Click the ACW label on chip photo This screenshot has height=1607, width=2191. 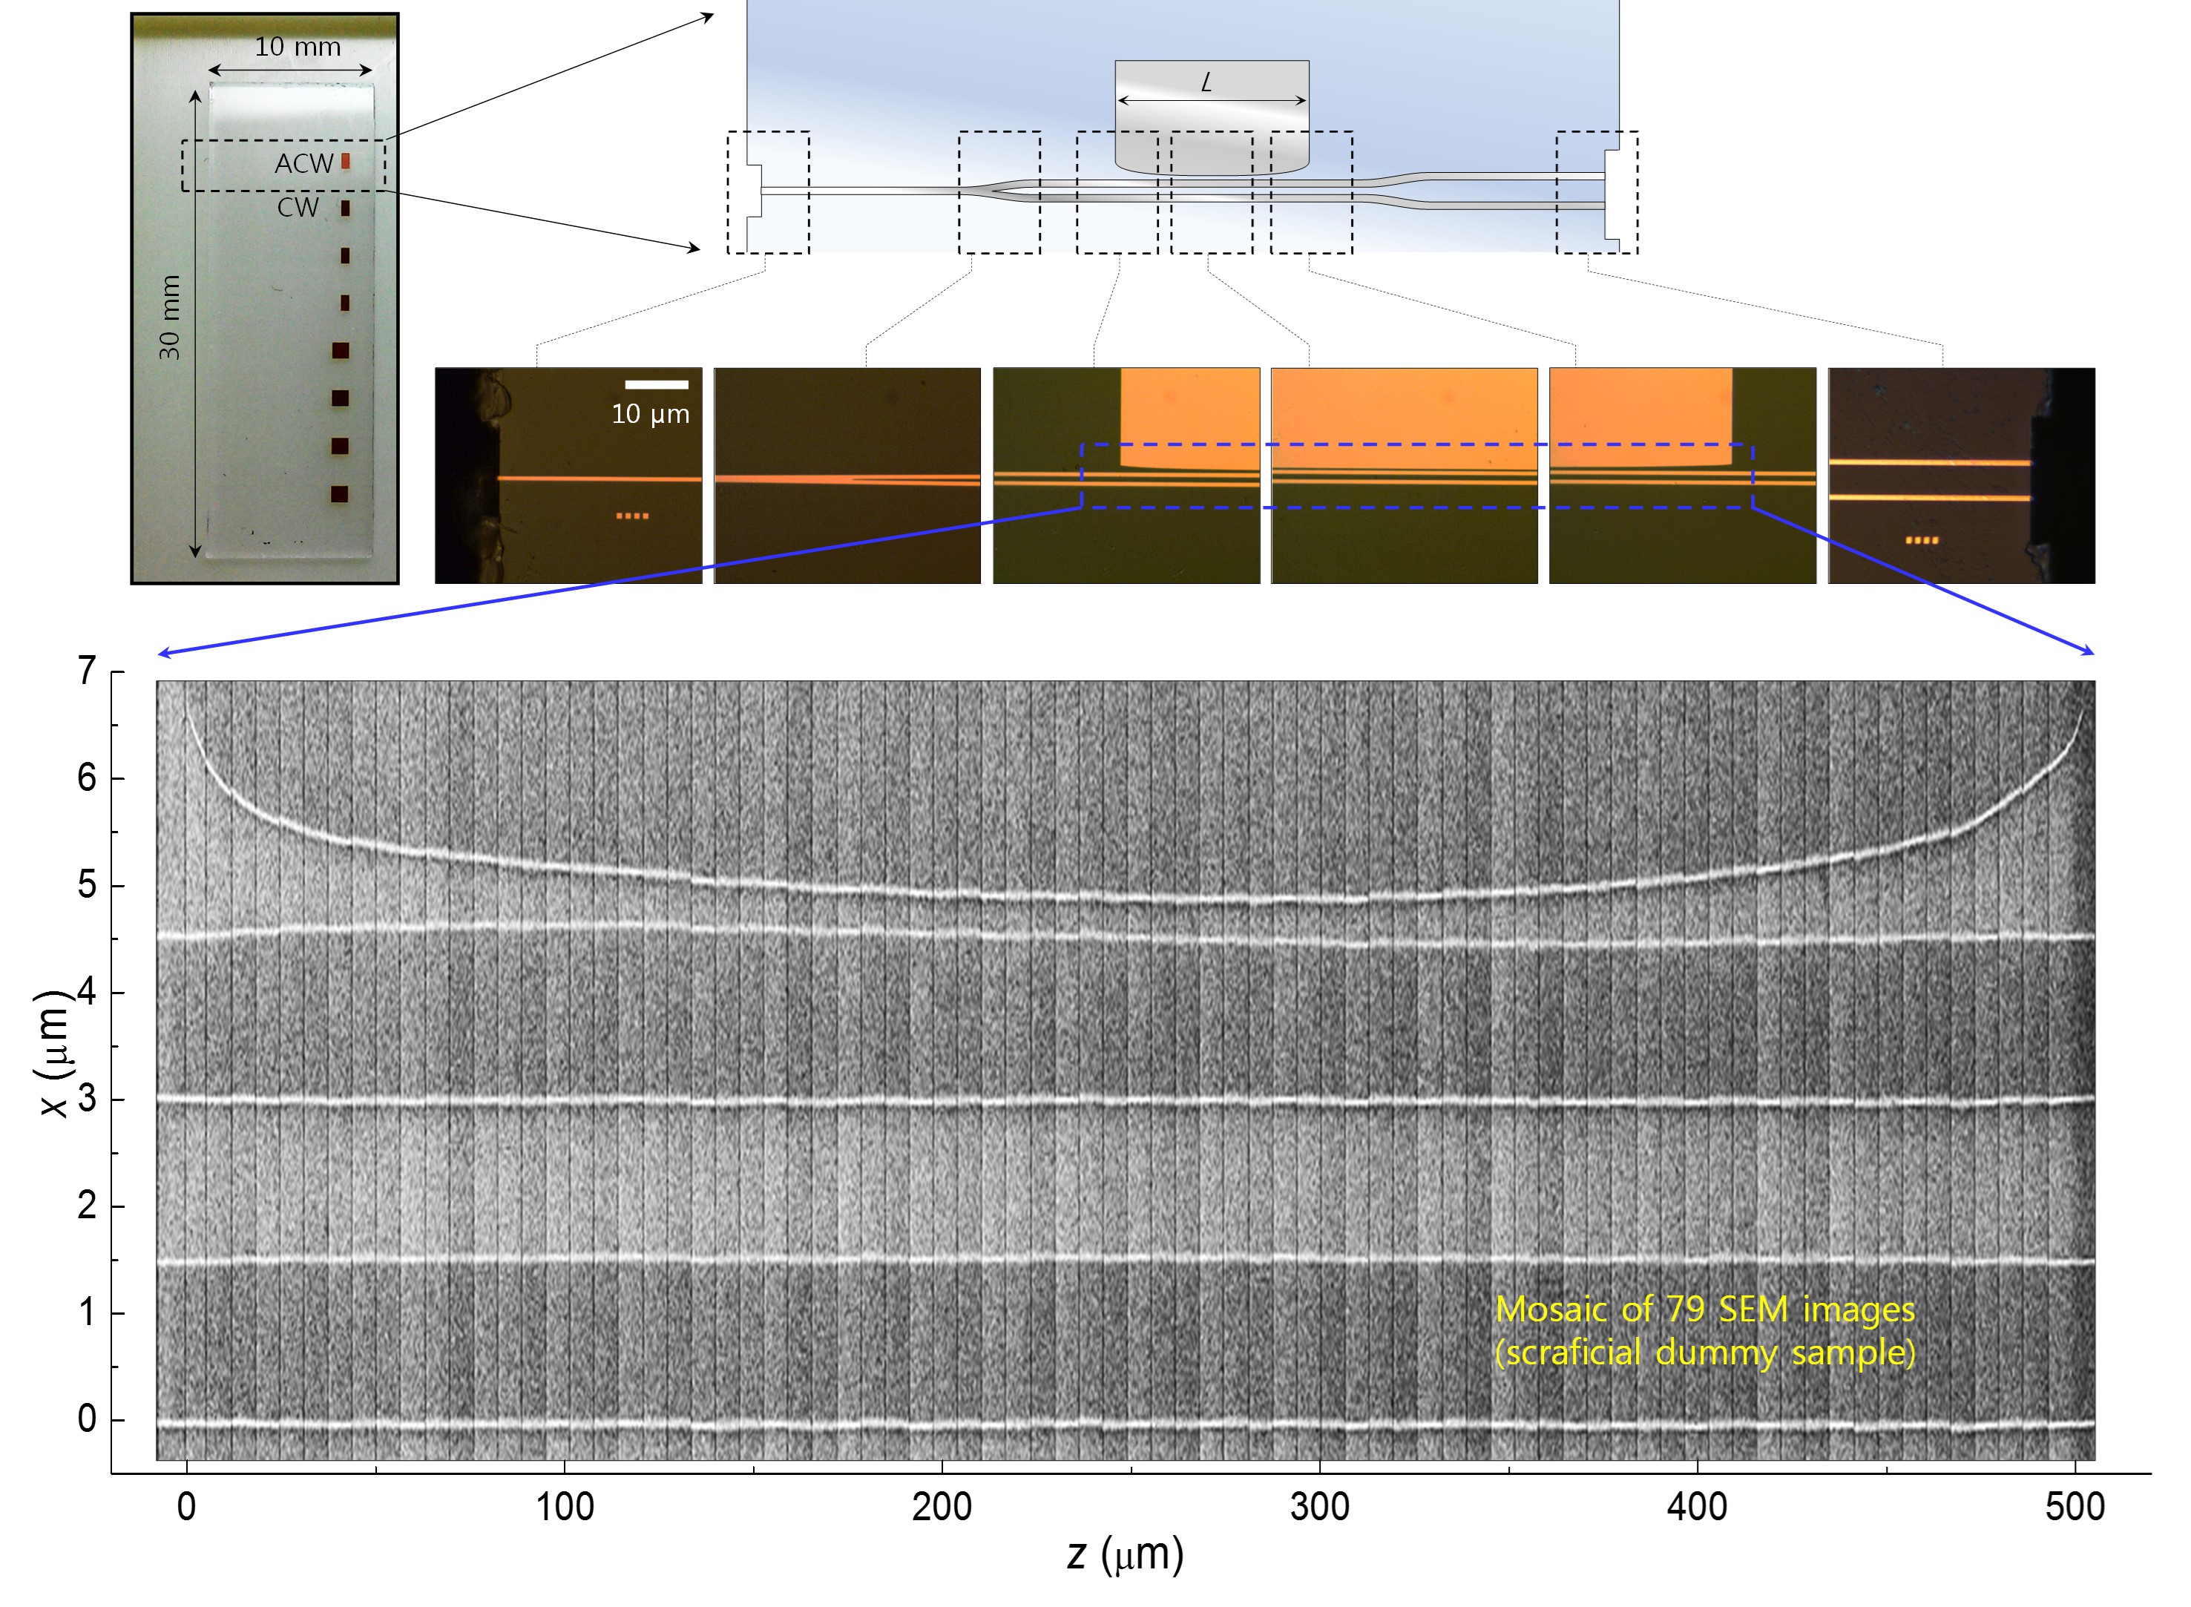coord(303,163)
